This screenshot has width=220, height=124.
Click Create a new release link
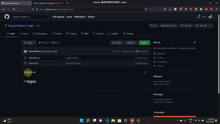(x=161, y=84)
